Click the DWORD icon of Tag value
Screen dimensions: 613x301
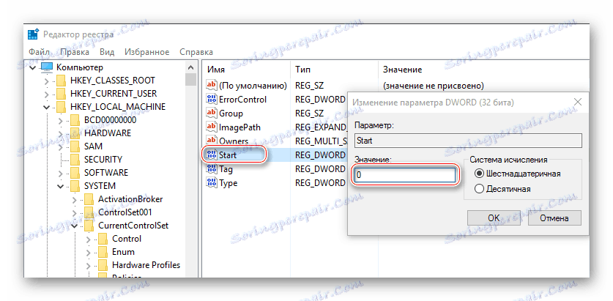pos(211,169)
